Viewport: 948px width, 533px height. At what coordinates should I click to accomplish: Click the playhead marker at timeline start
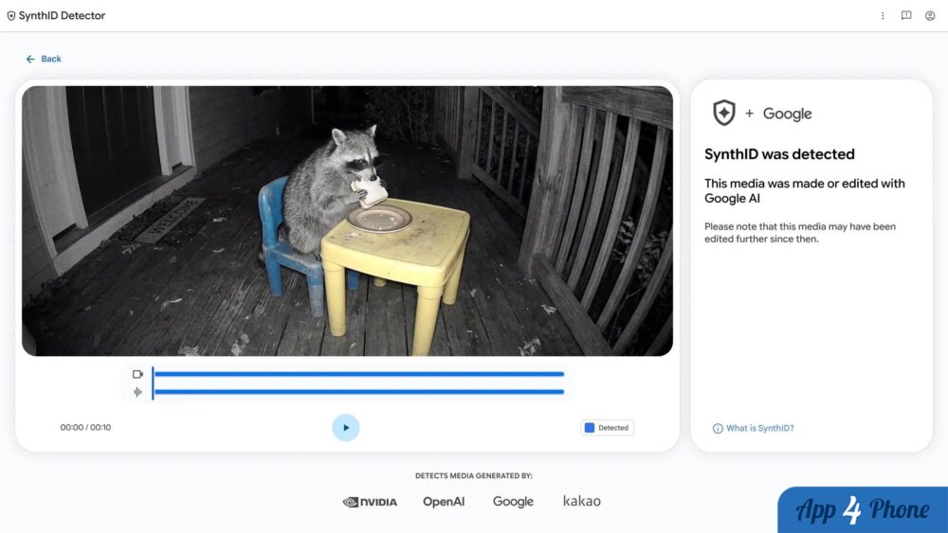(x=153, y=382)
